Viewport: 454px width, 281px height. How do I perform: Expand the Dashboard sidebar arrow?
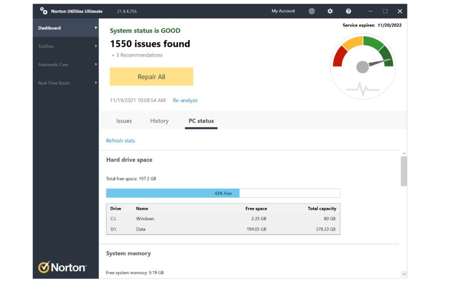(96, 28)
